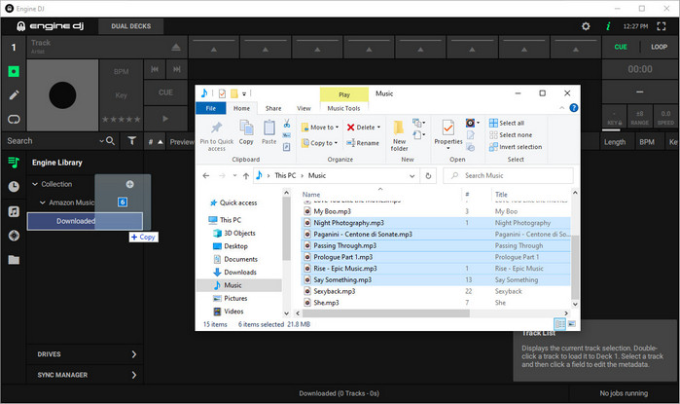Click the Search Music field
Screen dimensions: 680x404
click(508, 176)
